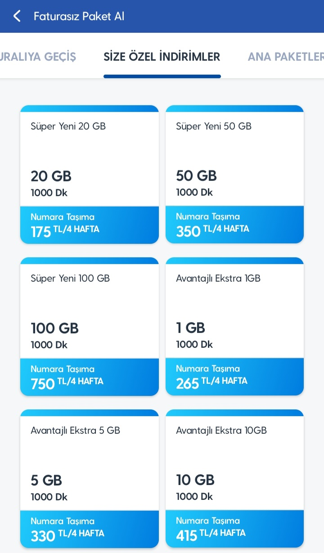Screen dimensions: 324x553
Task: Click the active tab underline indicator
Action: click(x=162, y=76)
